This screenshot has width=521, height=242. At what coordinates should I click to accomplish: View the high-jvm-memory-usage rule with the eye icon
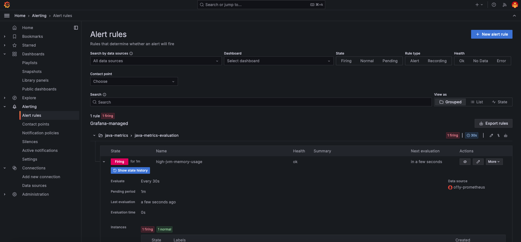pyautogui.click(x=465, y=162)
